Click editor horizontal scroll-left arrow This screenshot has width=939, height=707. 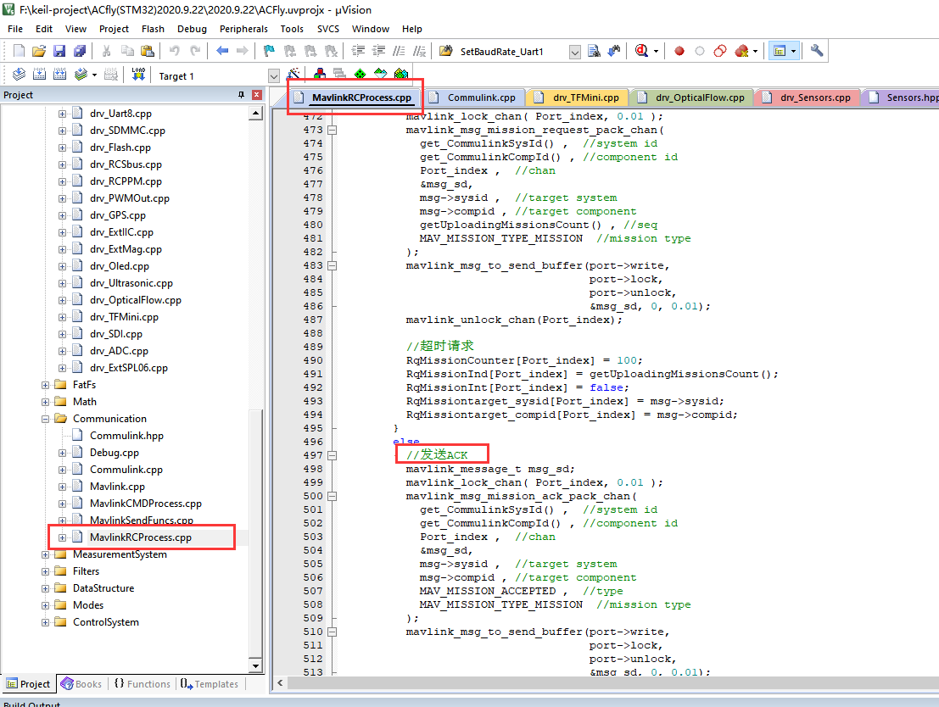(280, 682)
